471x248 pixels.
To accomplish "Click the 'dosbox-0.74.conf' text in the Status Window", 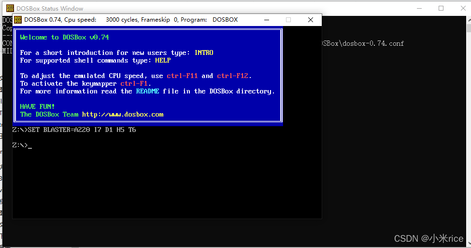I will 373,43.
